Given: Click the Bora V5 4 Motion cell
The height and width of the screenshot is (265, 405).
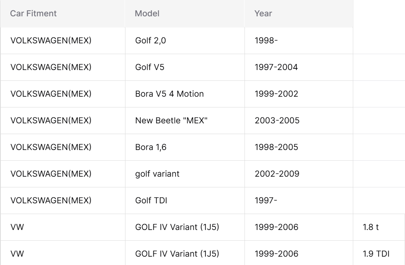Looking at the screenshot, I should coord(185,94).
